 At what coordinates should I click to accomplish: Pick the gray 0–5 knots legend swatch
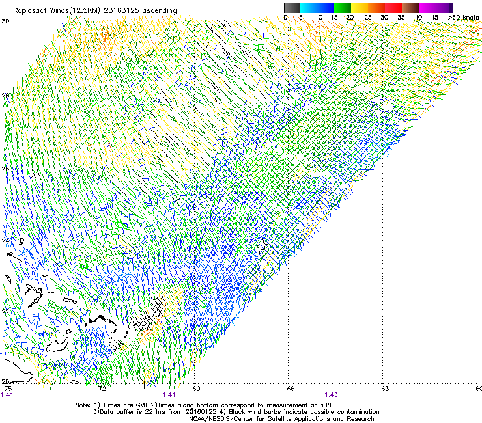pyautogui.click(x=292, y=8)
